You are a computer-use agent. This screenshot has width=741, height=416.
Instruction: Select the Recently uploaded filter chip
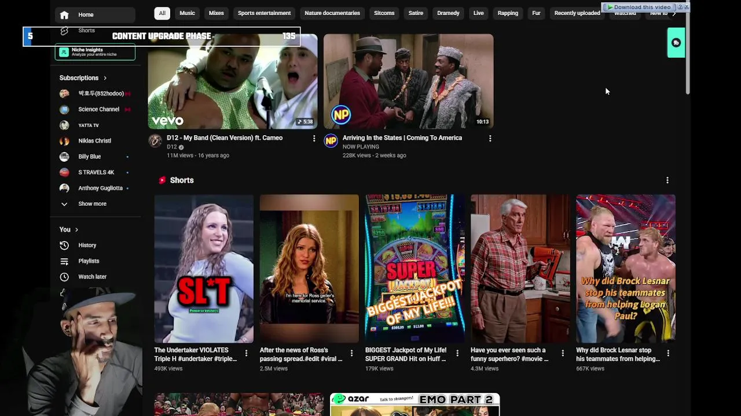point(577,13)
